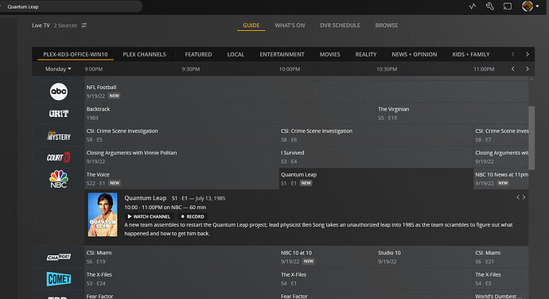Switch to the GUIDE tab
Viewport: 549px width, 299px height.
251,25
